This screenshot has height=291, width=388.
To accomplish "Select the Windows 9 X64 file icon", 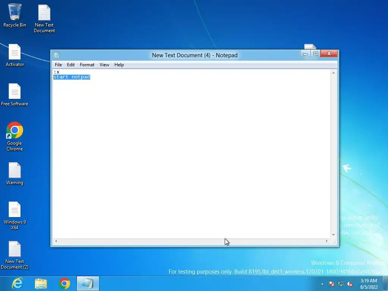I will [x=15, y=216].
